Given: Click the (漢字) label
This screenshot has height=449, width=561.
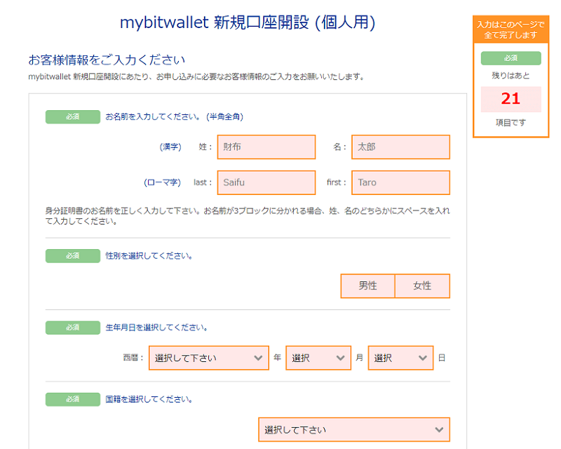Looking at the screenshot, I should (170, 147).
